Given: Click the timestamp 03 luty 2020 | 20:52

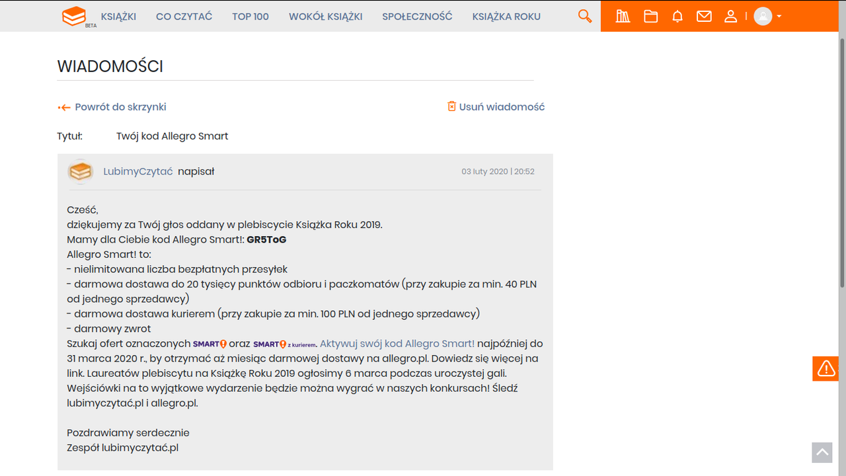Looking at the screenshot, I should (498, 171).
